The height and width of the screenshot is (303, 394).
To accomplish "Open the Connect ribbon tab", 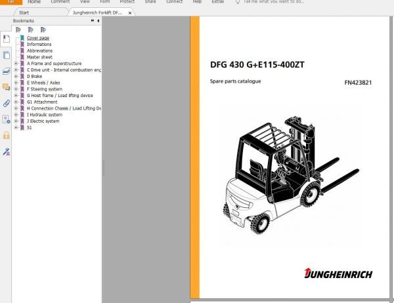I will (175, 2).
